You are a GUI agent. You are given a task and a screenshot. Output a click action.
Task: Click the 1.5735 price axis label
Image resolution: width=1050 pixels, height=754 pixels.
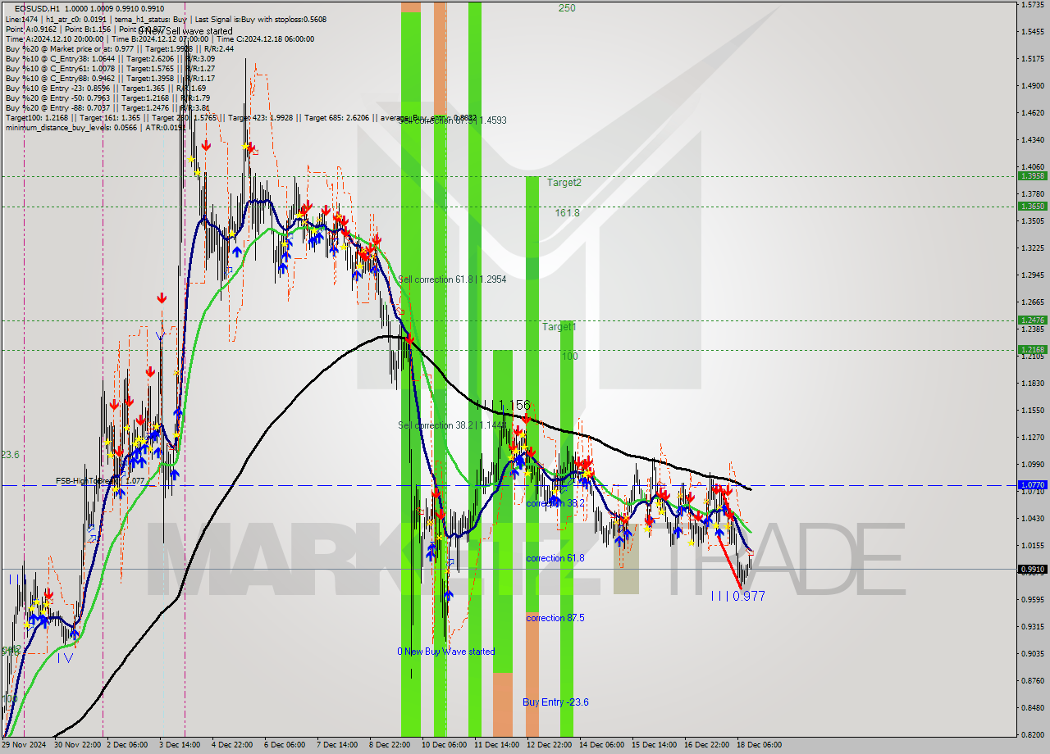click(1033, 4)
